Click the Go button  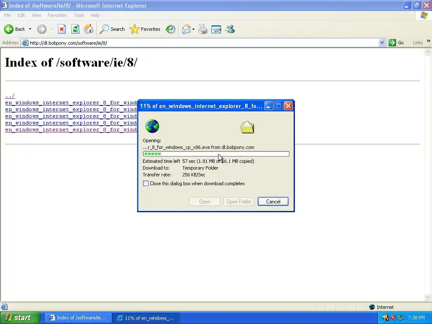coord(396,43)
